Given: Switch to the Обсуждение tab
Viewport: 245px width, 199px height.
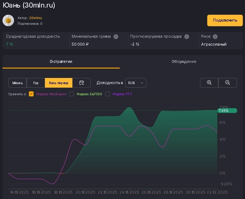Looking at the screenshot, I should tap(183, 61).
